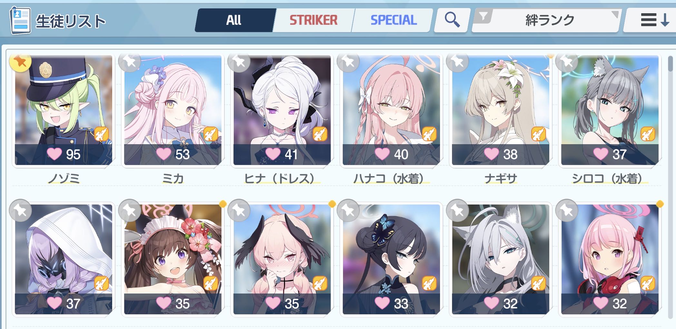676x329 pixels.
Task: Click the weapon badge on ナギサ's card
Action: (x=538, y=134)
